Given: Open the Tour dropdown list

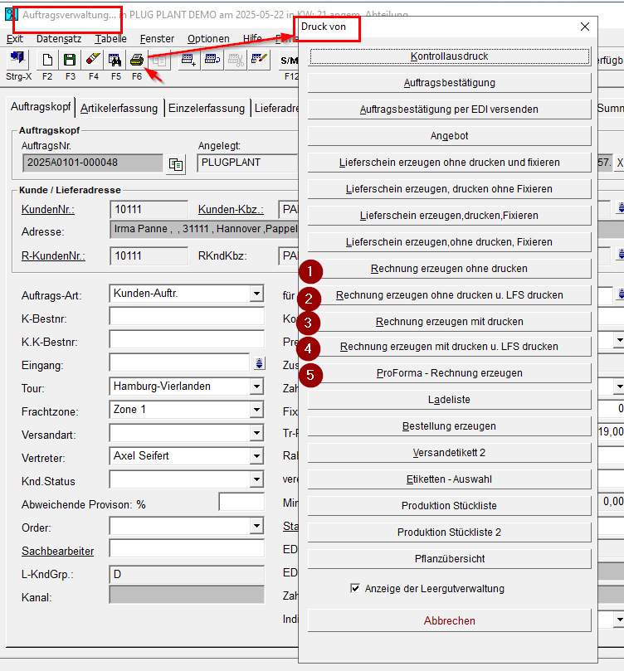Looking at the screenshot, I should [256, 387].
